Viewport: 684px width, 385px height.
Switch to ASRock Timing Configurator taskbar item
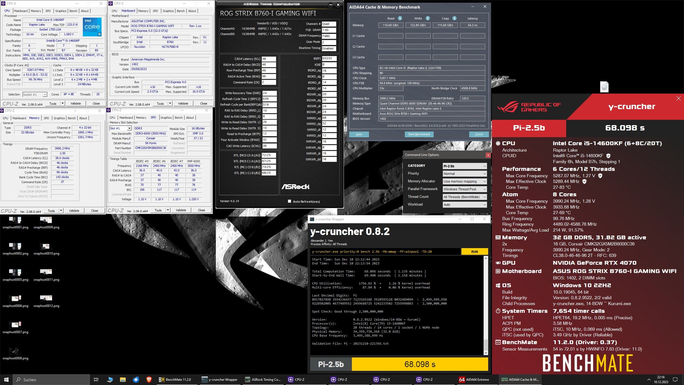tap(263, 379)
